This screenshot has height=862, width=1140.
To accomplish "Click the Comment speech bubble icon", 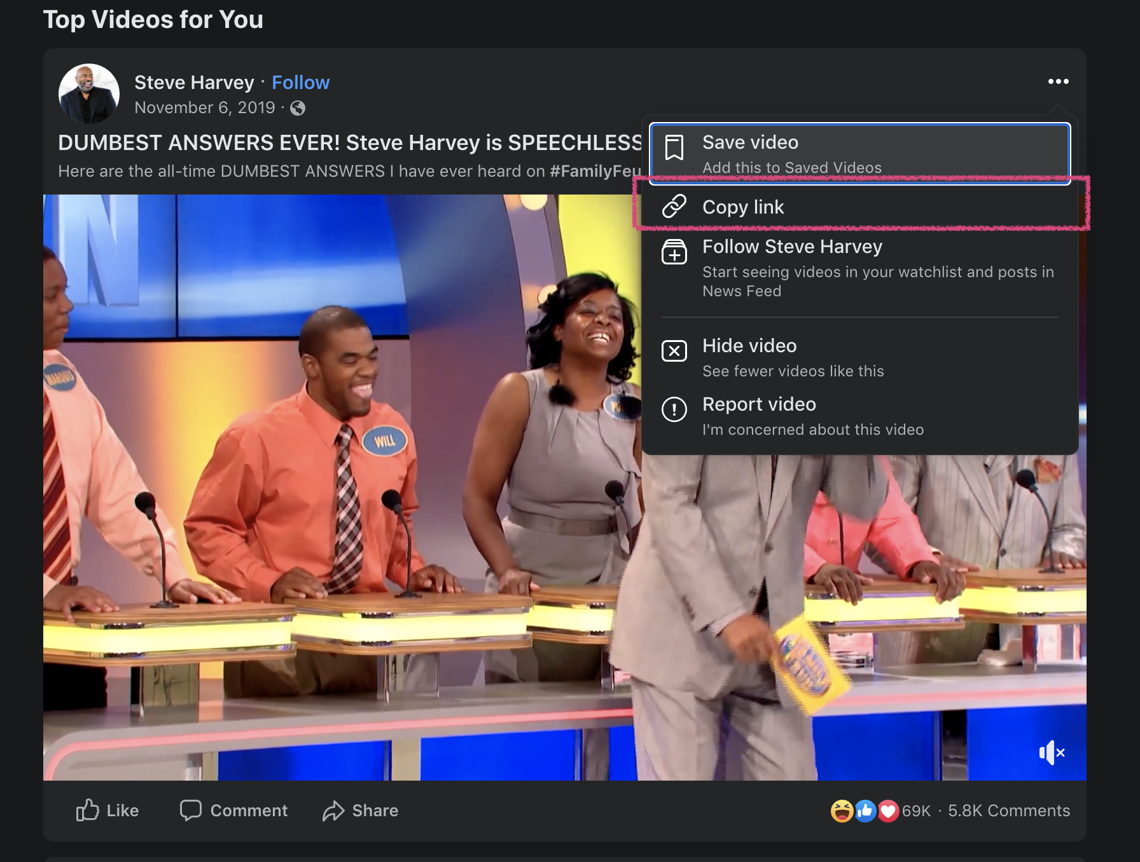I will tap(190, 810).
